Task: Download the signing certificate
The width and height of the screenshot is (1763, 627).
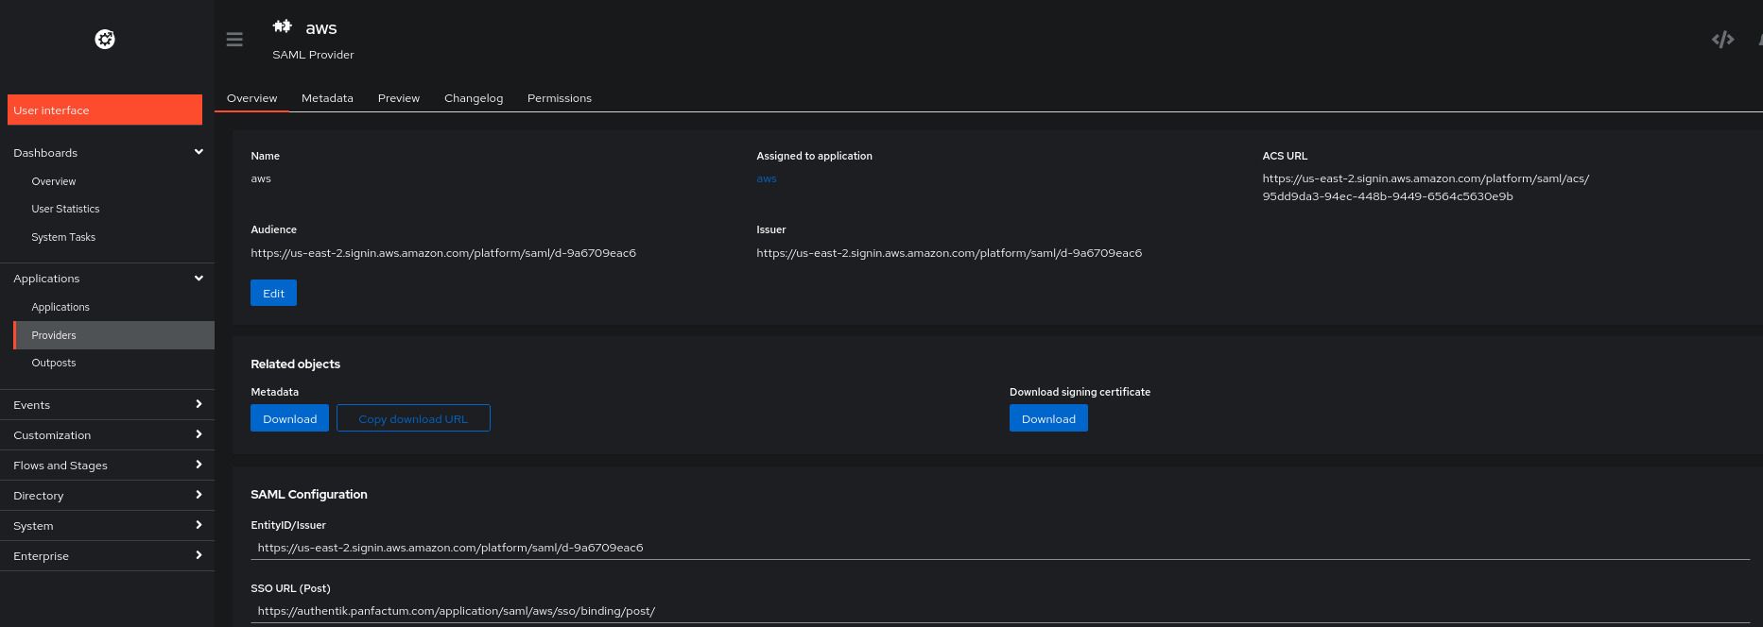Action: pyautogui.click(x=1048, y=418)
